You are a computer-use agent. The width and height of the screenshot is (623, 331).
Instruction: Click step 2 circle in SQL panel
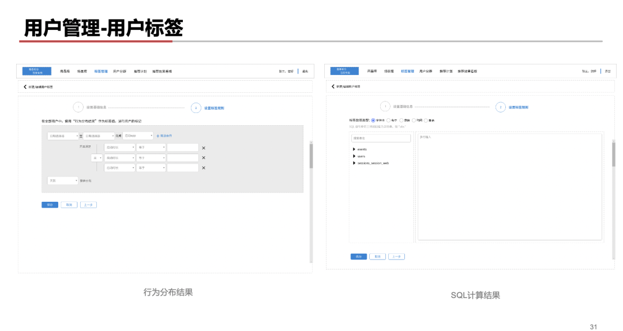click(x=501, y=107)
